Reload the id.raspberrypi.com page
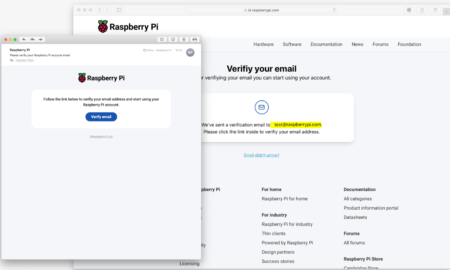450x270 pixels. tap(334, 10)
